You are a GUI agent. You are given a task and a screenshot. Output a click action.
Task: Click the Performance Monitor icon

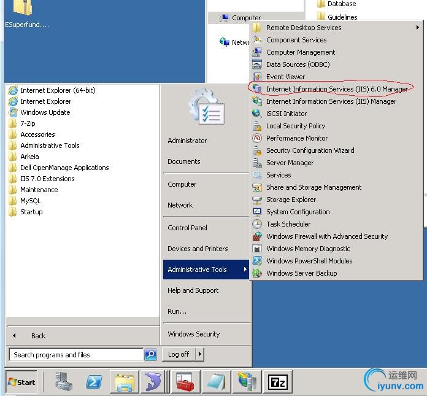257,138
